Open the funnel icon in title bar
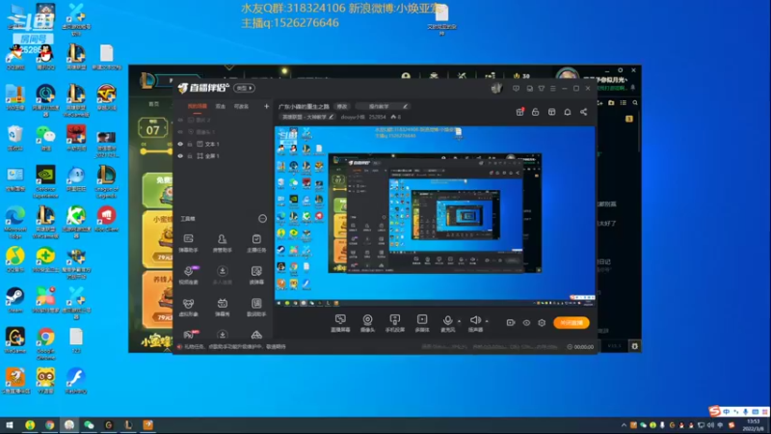The image size is (771, 434). pos(542,89)
